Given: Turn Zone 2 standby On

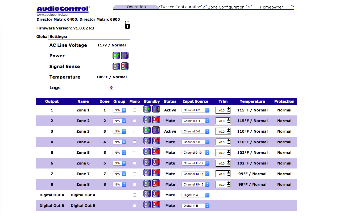Looking at the screenshot, I should click(x=147, y=120).
